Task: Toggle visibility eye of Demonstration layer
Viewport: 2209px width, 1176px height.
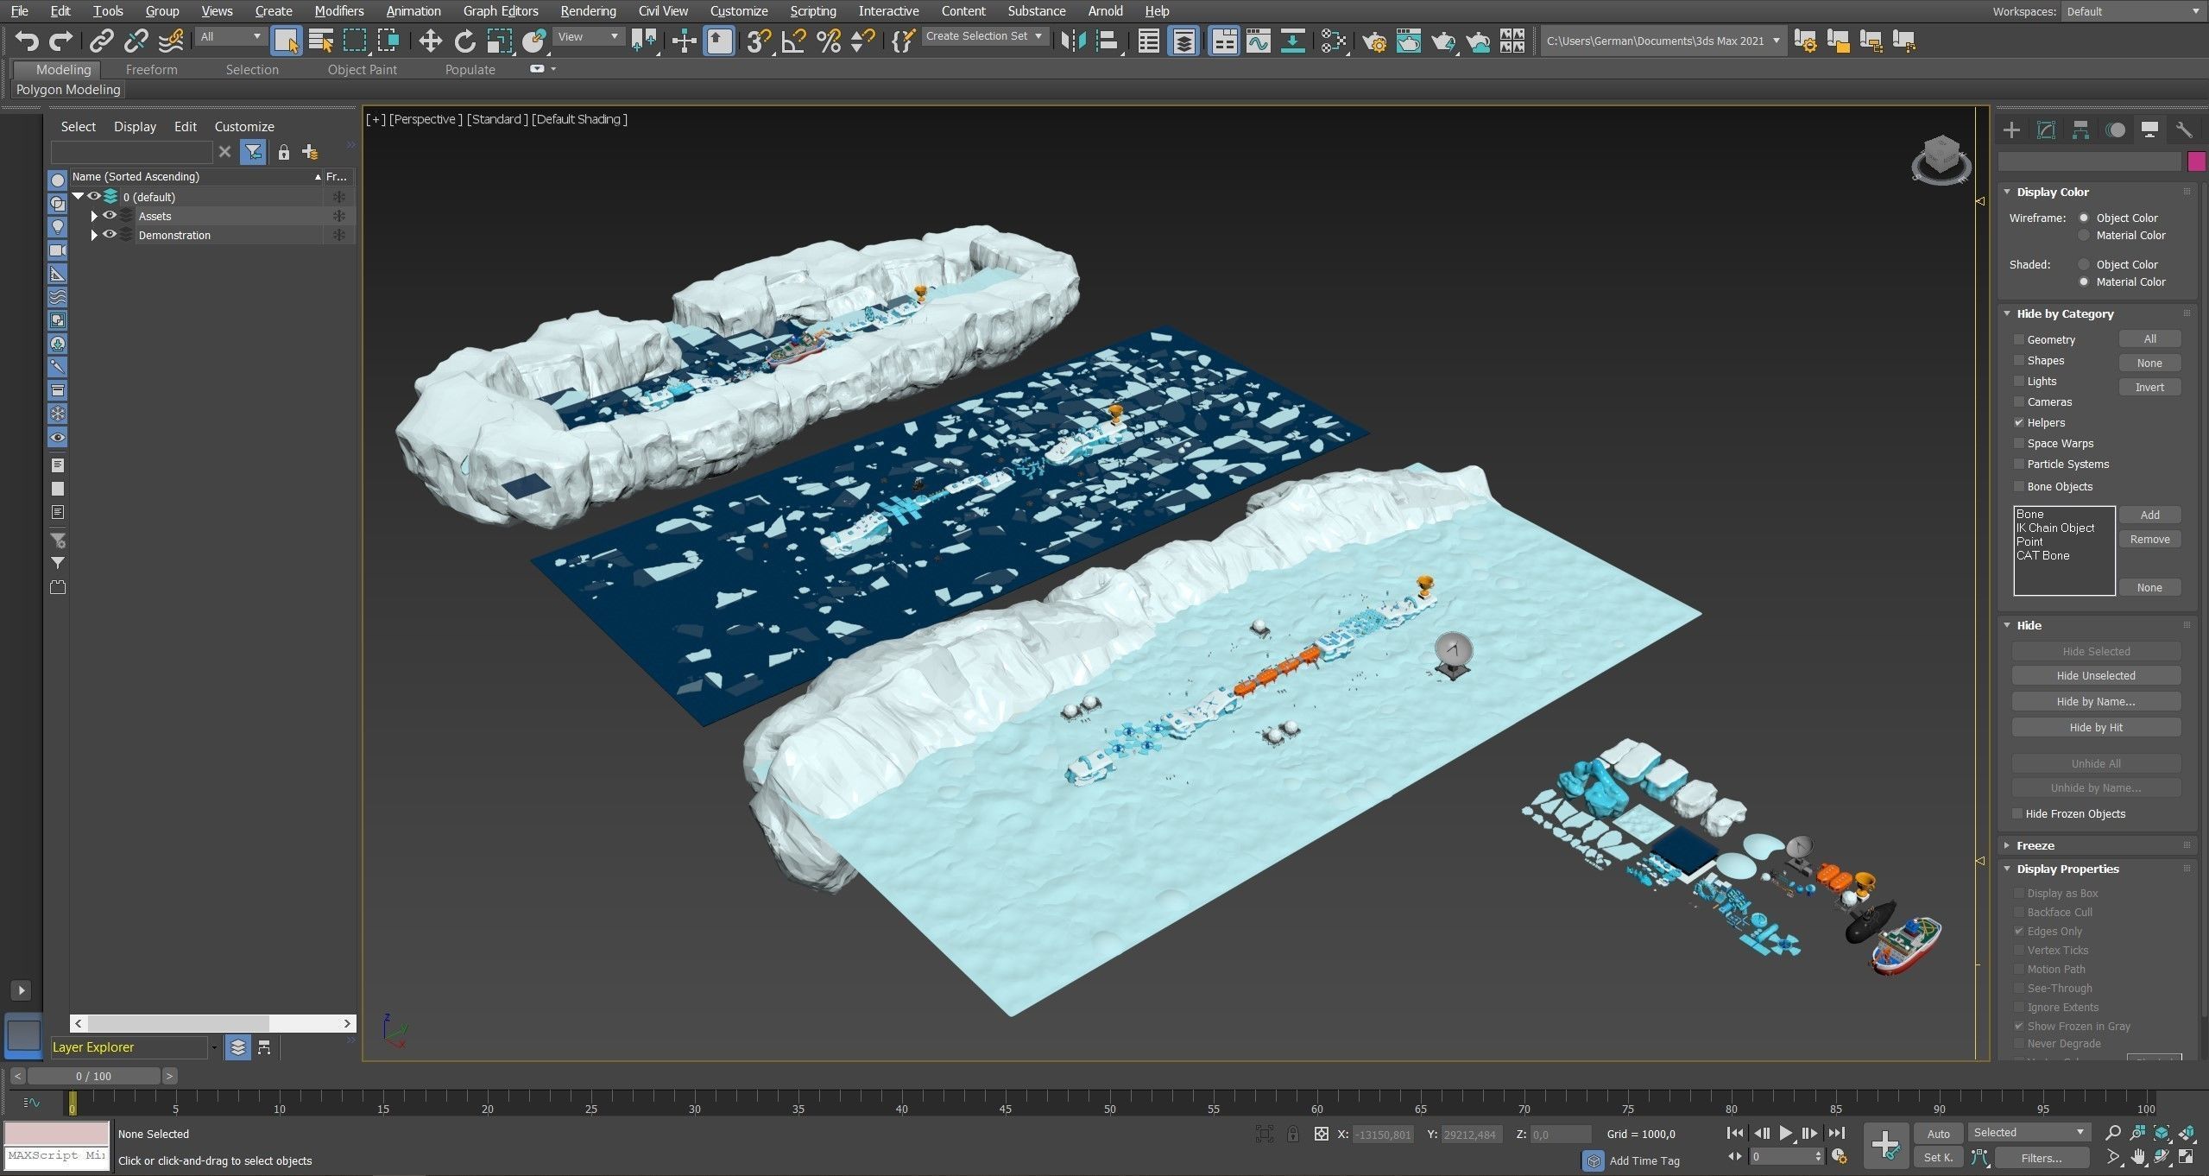Action: pos(110,234)
